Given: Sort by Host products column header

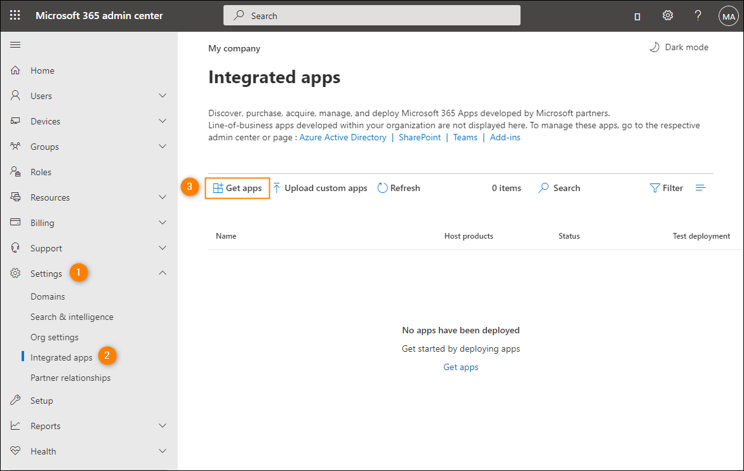Looking at the screenshot, I should click(468, 235).
